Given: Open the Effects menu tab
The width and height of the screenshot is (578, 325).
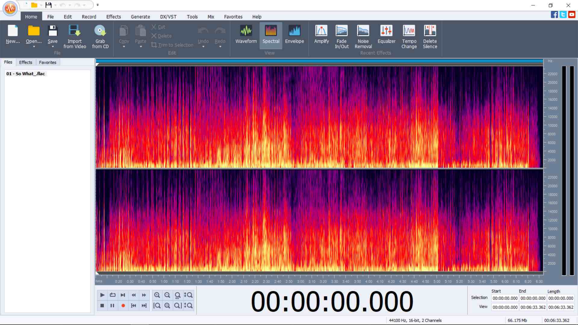Looking at the screenshot, I should (x=113, y=17).
